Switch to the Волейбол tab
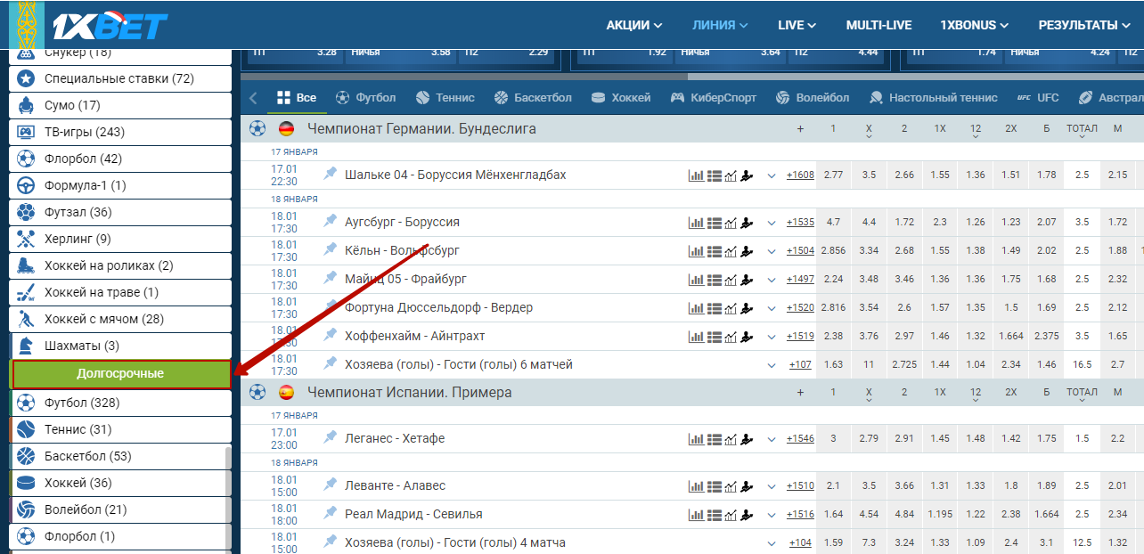The image size is (1144, 554). pyautogui.click(x=813, y=97)
